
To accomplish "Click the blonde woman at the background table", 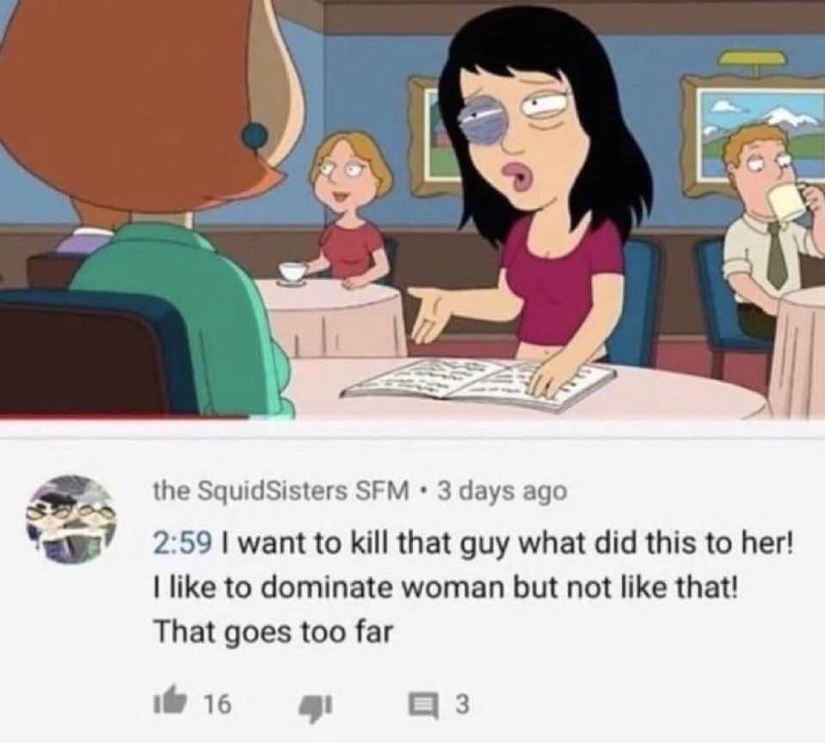I will tap(350, 211).
